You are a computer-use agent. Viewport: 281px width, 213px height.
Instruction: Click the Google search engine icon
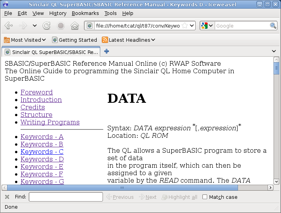point(204,26)
